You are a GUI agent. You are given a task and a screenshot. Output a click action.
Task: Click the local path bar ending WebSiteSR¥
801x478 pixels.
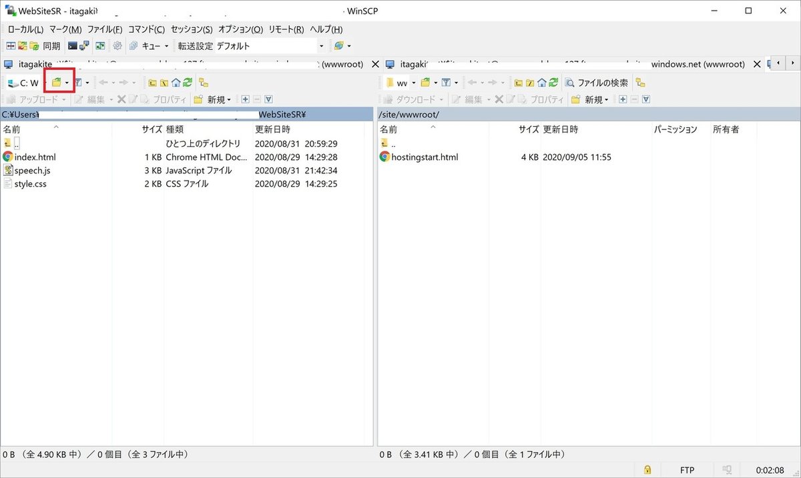click(x=186, y=114)
